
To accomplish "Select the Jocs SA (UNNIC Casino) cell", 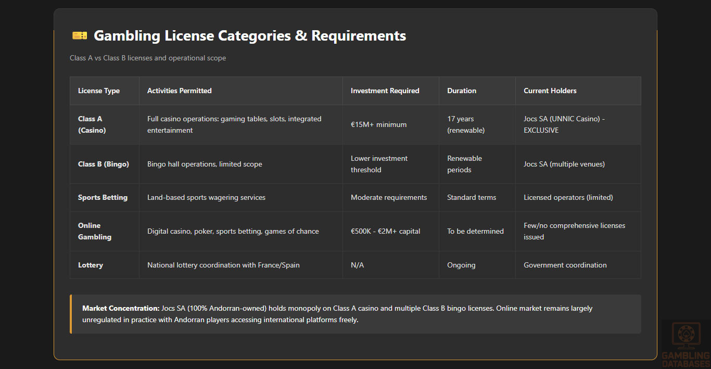I will (x=564, y=124).
